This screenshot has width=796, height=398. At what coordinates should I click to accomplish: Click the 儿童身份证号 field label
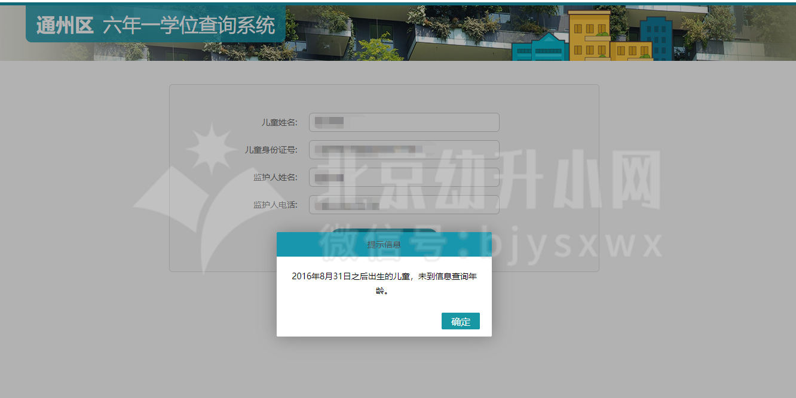click(271, 150)
